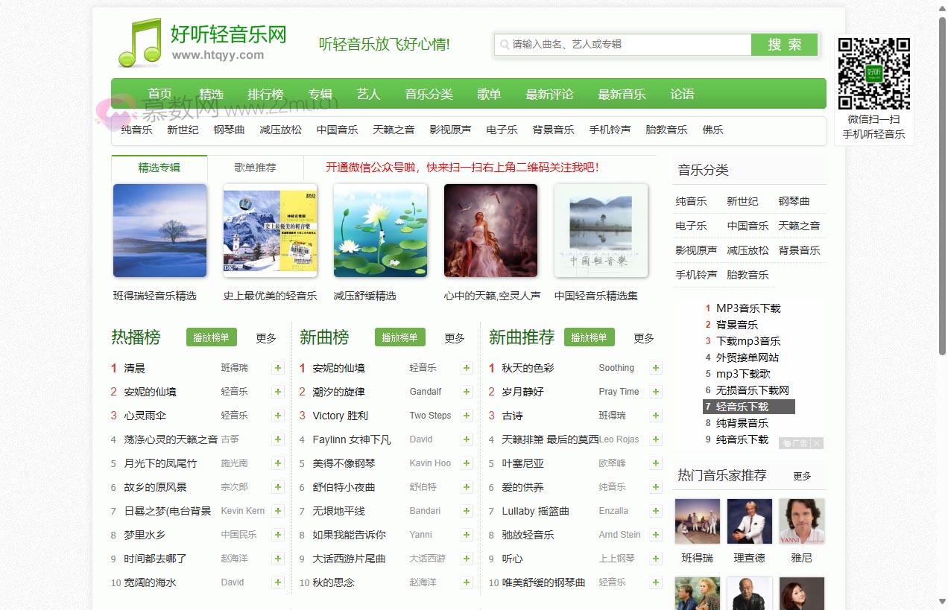Open the 班得瑞 artist thumbnail
This screenshot has height=610, width=948.
tap(697, 521)
